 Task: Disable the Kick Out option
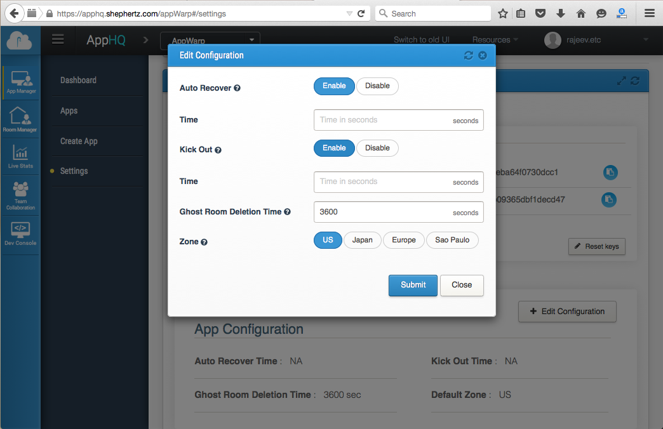(x=377, y=148)
